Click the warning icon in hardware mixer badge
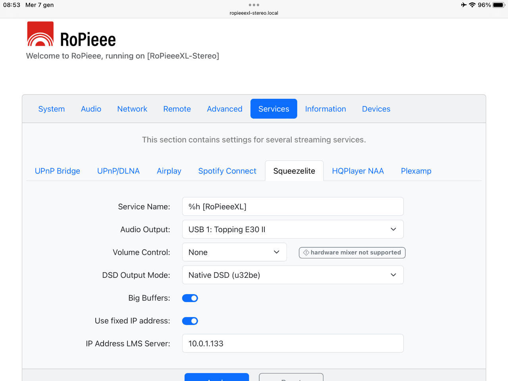508x381 pixels. click(x=306, y=252)
